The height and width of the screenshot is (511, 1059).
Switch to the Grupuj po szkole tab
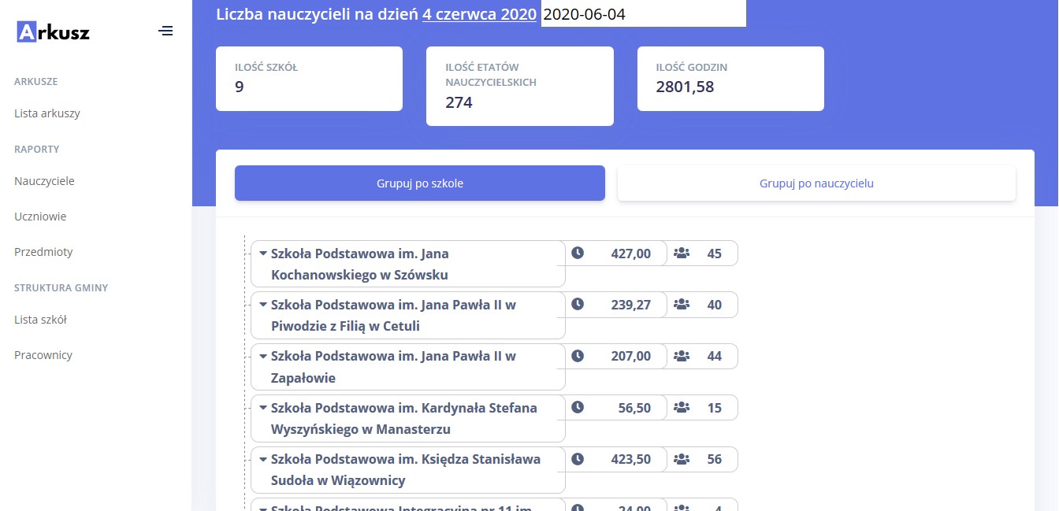pyautogui.click(x=420, y=183)
